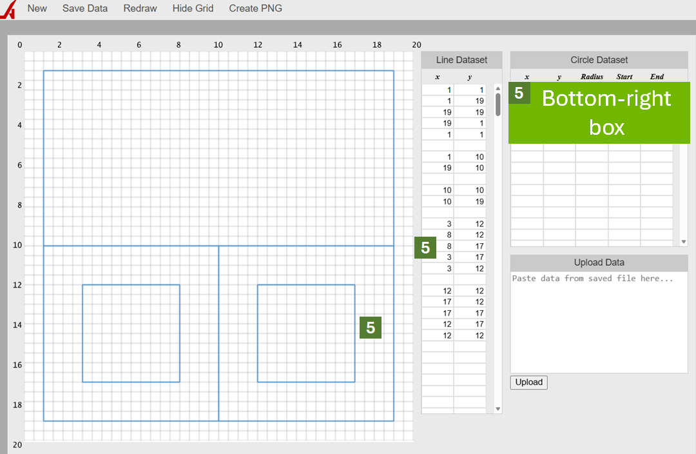Click the Line Dataset scroll-down arrow
The width and height of the screenshot is (696, 454).
pyautogui.click(x=498, y=409)
